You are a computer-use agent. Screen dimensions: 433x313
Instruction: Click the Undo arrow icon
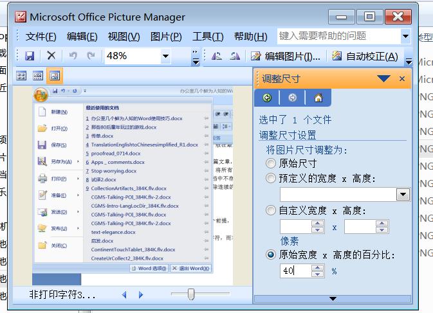coord(73,56)
